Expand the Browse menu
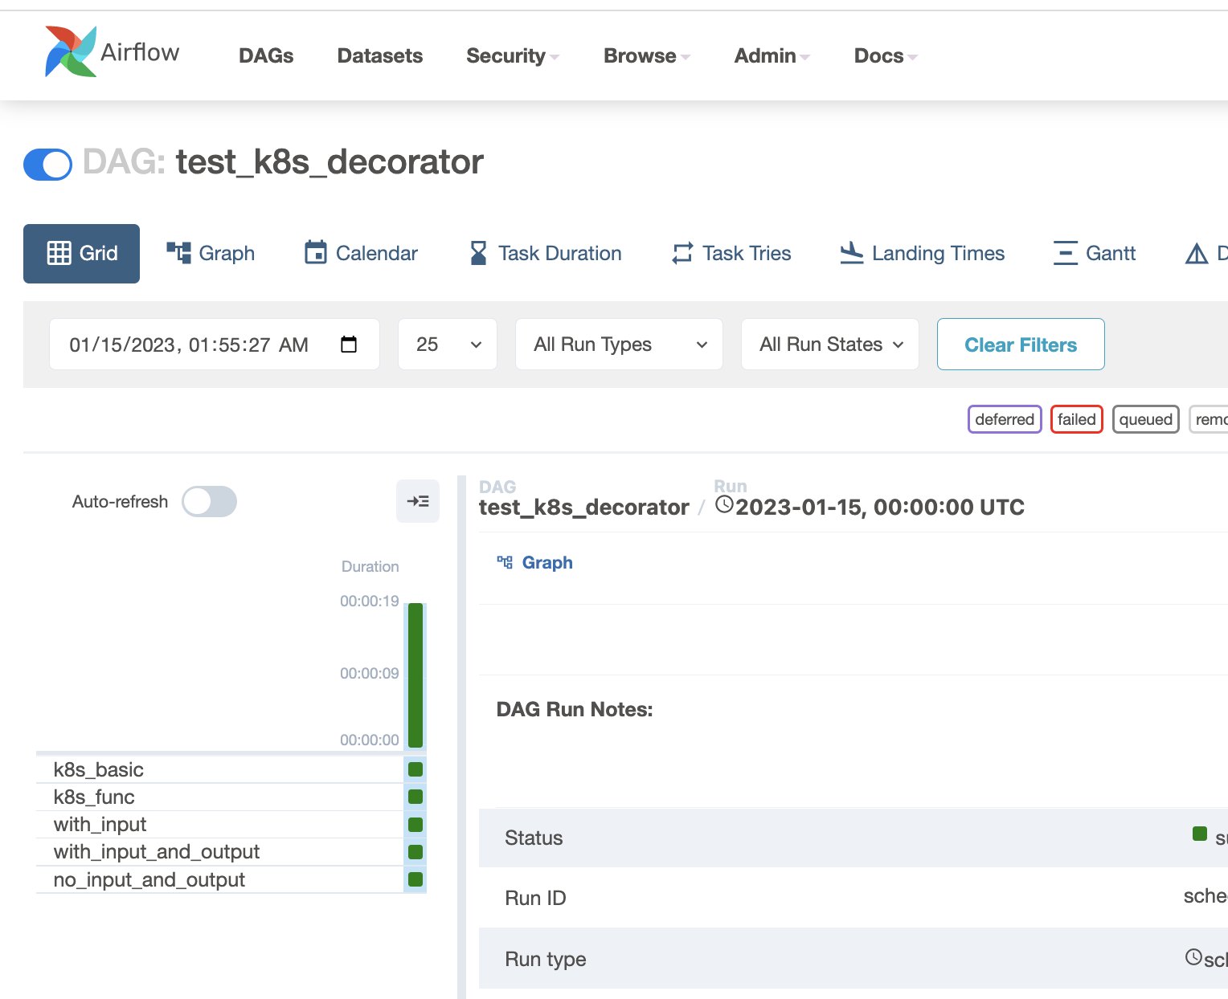 pos(647,55)
